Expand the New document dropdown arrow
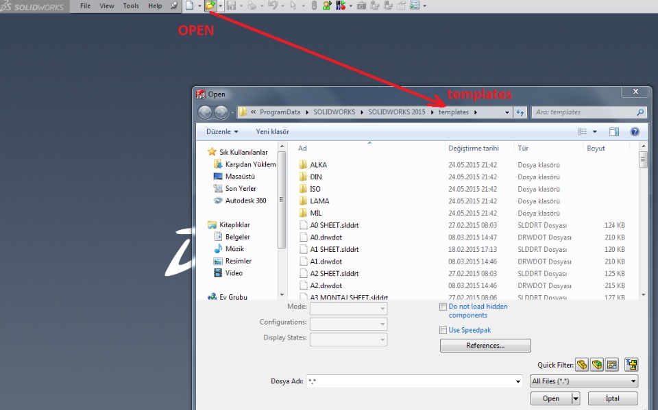 click(x=199, y=6)
